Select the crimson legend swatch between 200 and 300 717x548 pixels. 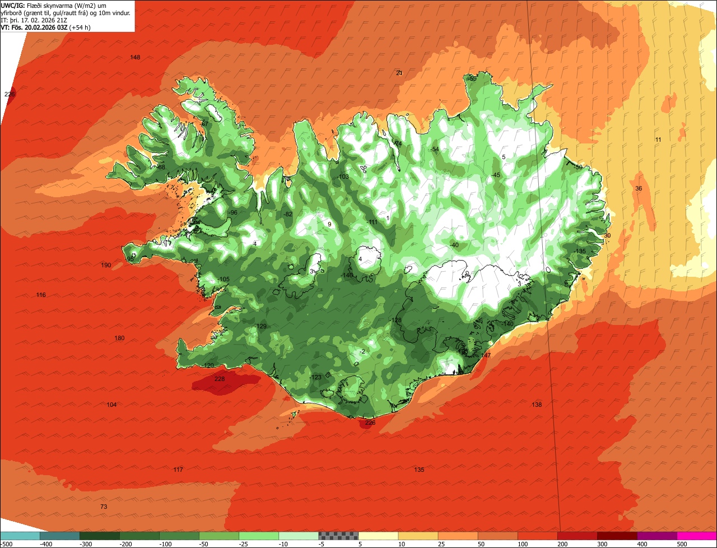tap(578, 536)
